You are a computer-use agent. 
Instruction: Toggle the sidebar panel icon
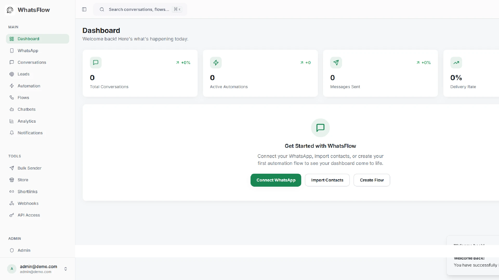pyautogui.click(x=84, y=9)
